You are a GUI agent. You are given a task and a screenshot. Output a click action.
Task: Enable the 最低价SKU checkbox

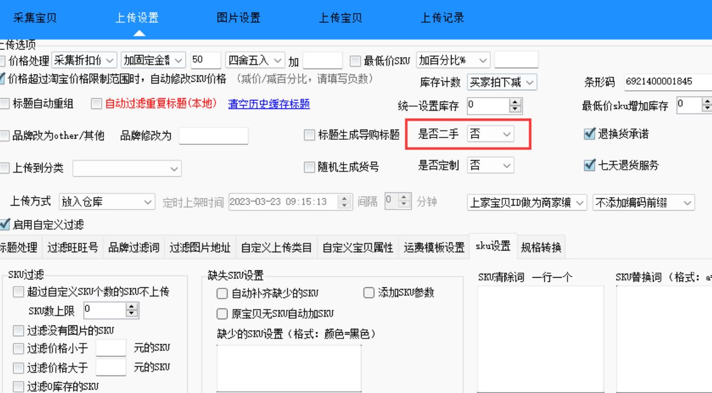pyautogui.click(x=355, y=61)
